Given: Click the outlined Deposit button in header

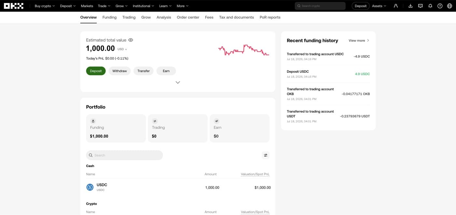Looking at the screenshot, I should point(361,6).
